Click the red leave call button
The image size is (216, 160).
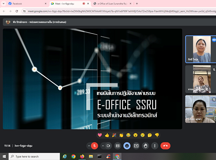[x=165, y=146]
